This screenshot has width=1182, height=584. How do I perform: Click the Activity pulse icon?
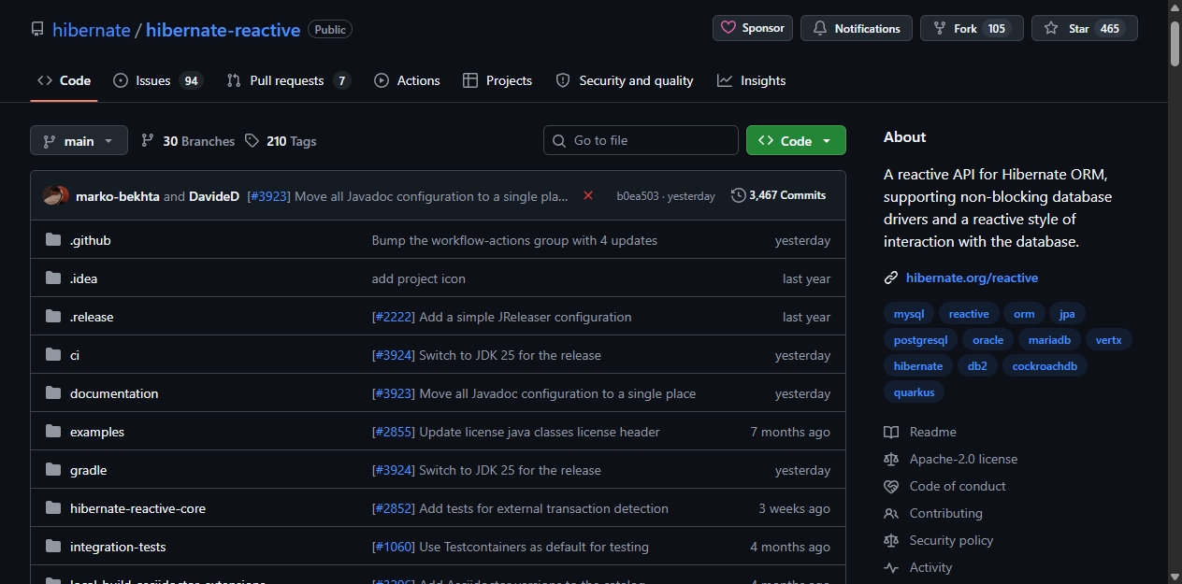point(891,567)
